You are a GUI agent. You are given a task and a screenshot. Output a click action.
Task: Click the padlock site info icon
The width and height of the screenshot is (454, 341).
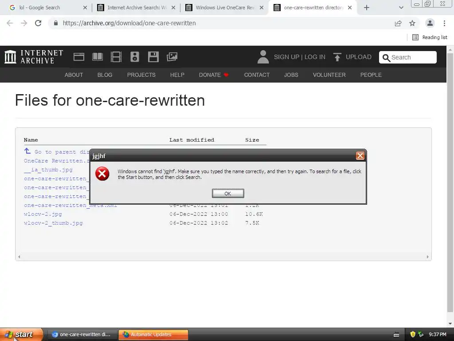(56, 23)
